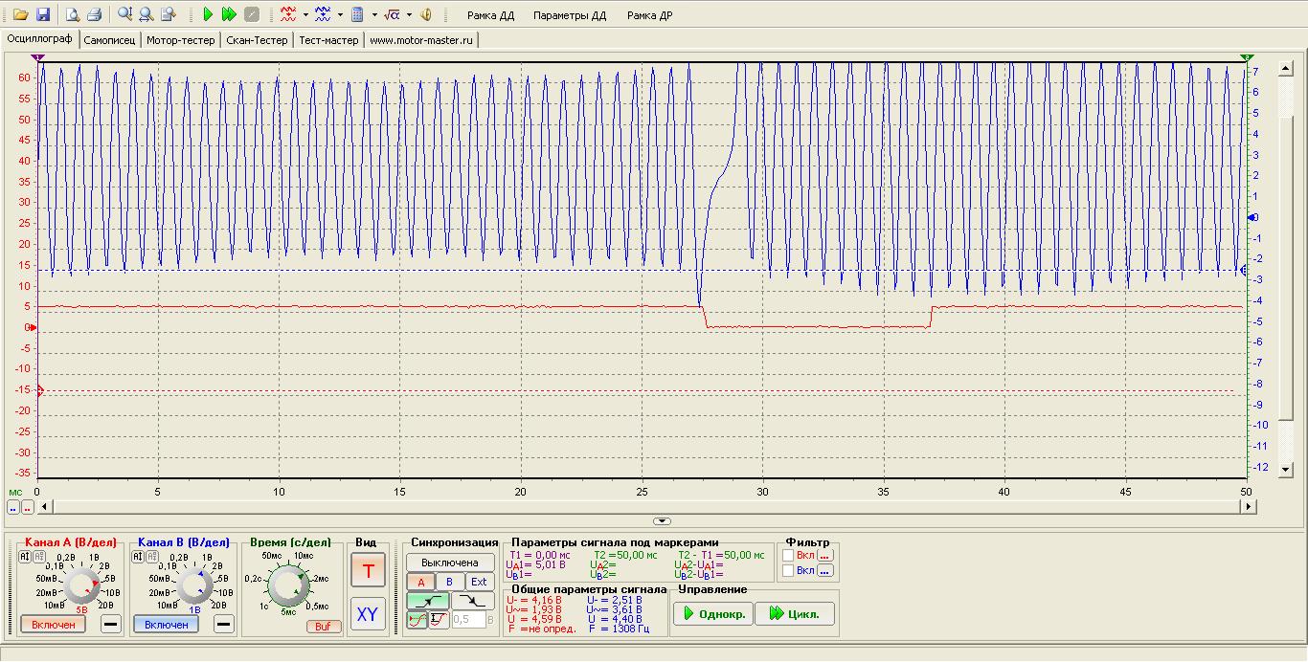Viewport: 1308px width, 662px height.
Task: Open the Параметры ДД menu
Action: click(x=570, y=15)
